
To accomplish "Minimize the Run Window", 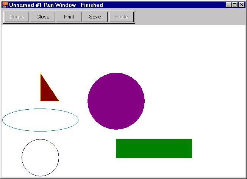I will 228,5.
